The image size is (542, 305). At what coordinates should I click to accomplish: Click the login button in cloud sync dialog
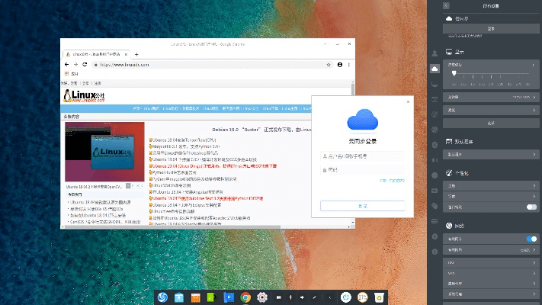pyautogui.click(x=363, y=205)
